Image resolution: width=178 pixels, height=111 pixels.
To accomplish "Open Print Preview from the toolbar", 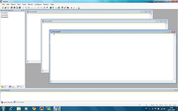I will pyautogui.click(x=17, y=8).
